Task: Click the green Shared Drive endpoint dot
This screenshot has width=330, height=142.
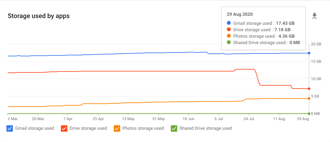Action: [309, 114]
